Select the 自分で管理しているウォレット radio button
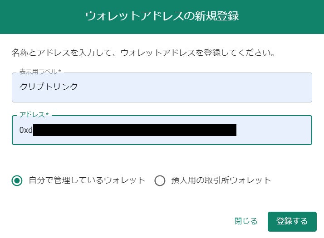The image size is (324, 238). [x=17, y=180]
